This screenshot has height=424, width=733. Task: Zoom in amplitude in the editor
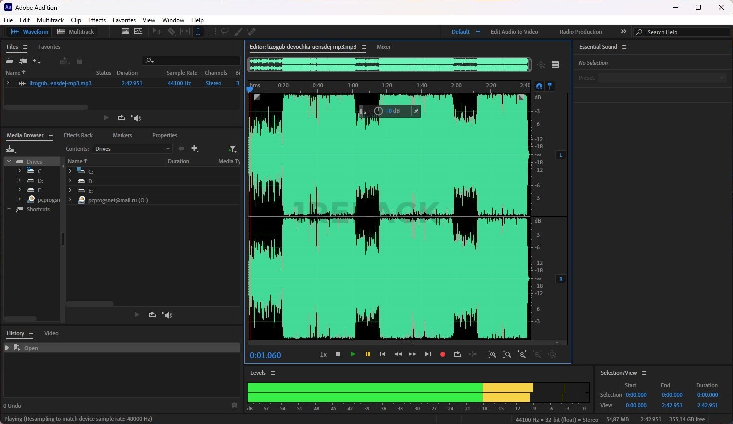point(492,354)
